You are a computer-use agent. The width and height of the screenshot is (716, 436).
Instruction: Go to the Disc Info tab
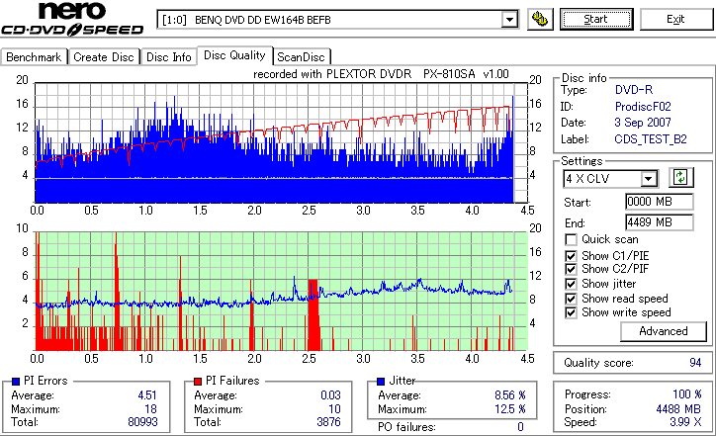coord(168,57)
